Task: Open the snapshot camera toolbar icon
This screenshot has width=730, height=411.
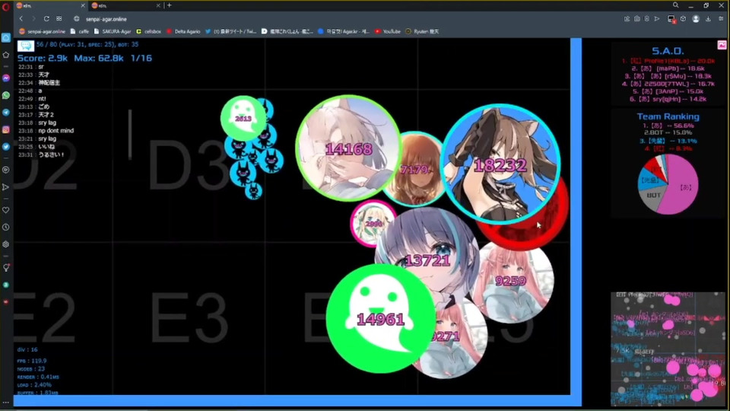Action: pos(637,18)
